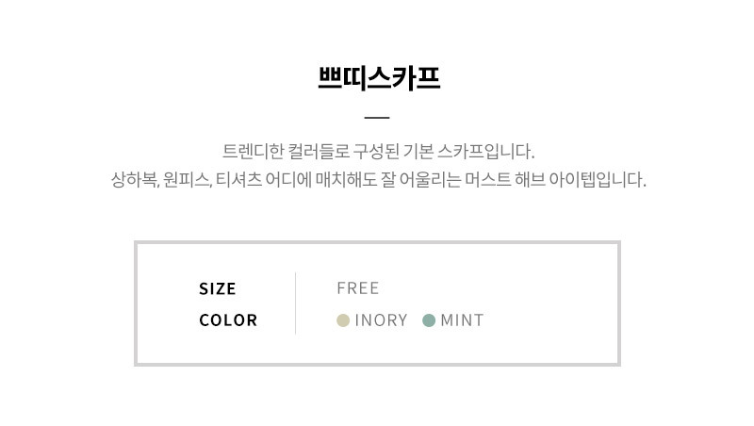Choose the MINT color label
Image resolution: width=754 pixels, height=426 pixels.
click(x=462, y=320)
